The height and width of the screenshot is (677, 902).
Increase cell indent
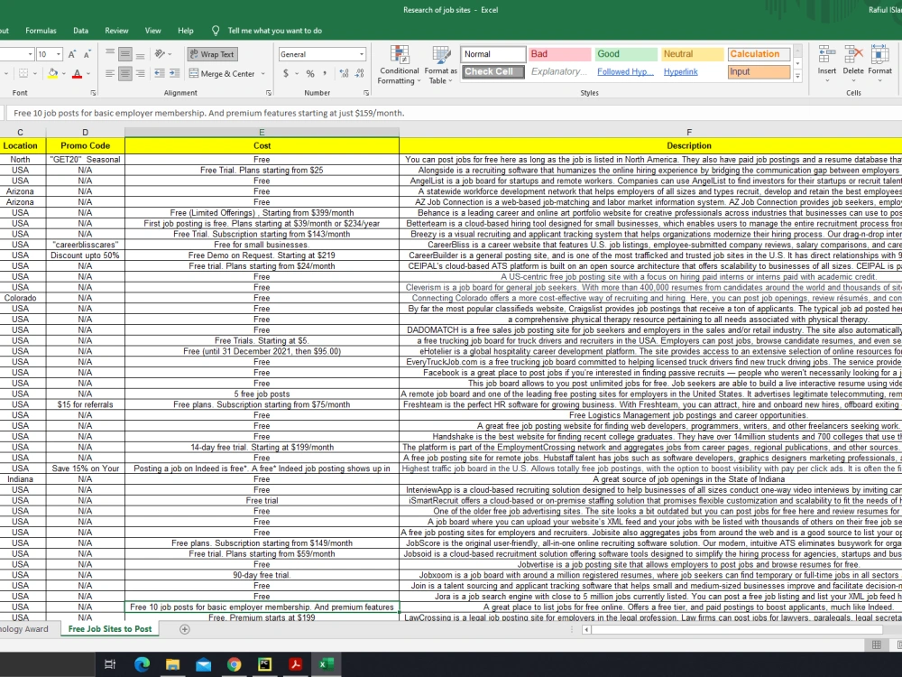pos(174,73)
